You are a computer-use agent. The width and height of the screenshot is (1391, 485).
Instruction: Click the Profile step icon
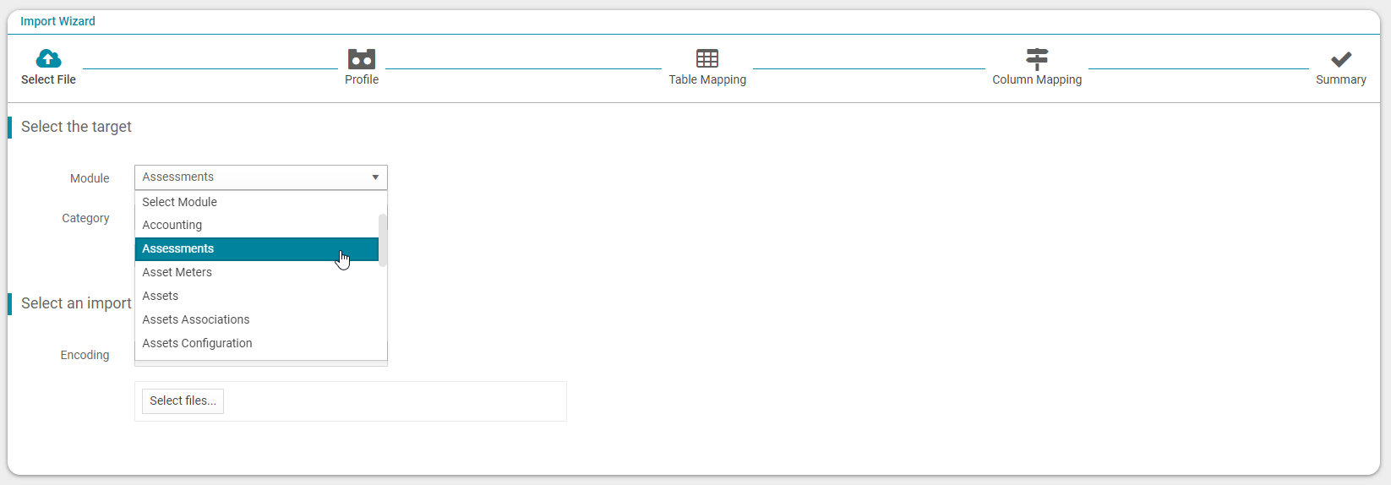coord(362,58)
